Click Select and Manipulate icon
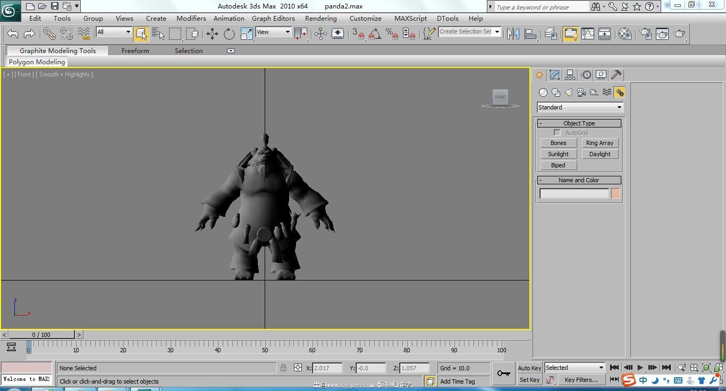Viewport: 726px width, 391px height. [x=320, y=34]
